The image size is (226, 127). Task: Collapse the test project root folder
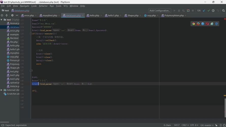point(2,20)
